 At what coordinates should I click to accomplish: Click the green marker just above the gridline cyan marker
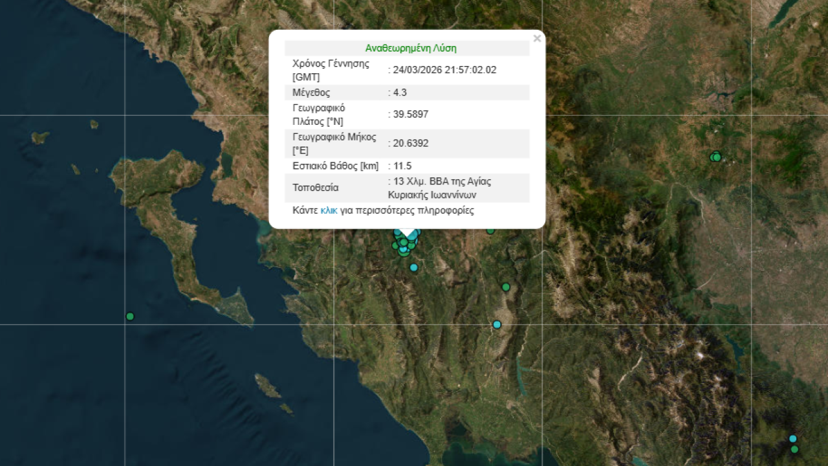[x=506, y=287]
